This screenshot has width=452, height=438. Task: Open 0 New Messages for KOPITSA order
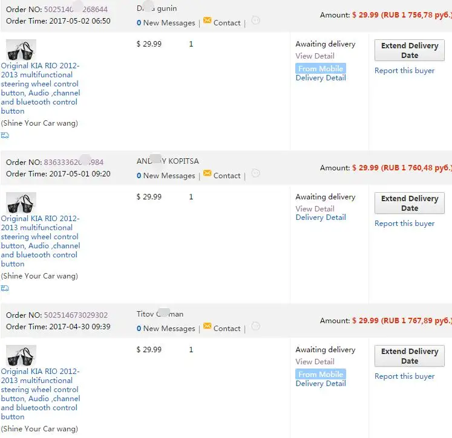click(166, 176)
